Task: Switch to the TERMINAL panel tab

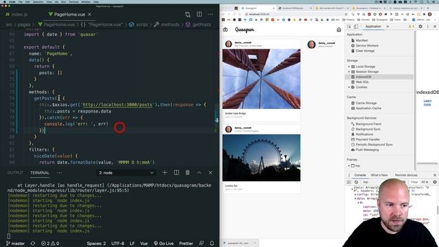Action: [x=40, y=173]
